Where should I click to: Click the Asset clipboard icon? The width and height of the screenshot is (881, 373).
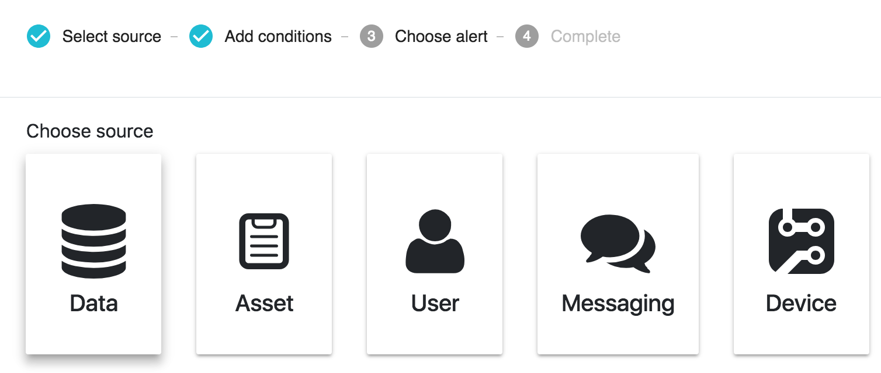tap(264, 241)
